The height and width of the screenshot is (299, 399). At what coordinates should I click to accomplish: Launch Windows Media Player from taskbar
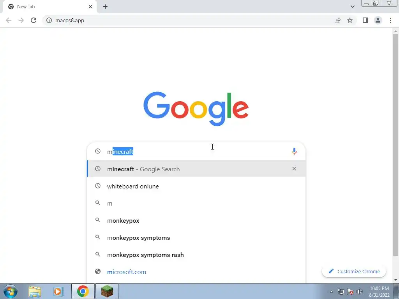[58, 291]
